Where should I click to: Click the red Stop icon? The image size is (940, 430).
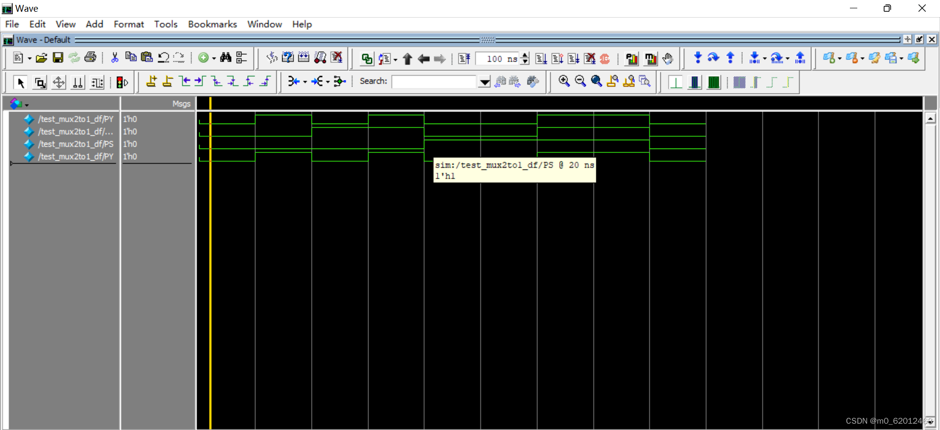(x=605, y=59)
